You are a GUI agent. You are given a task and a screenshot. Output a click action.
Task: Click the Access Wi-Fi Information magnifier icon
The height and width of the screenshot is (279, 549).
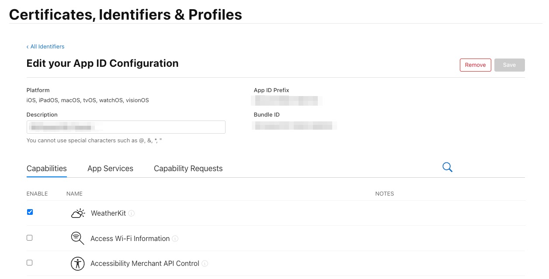(x=77, y=238)
